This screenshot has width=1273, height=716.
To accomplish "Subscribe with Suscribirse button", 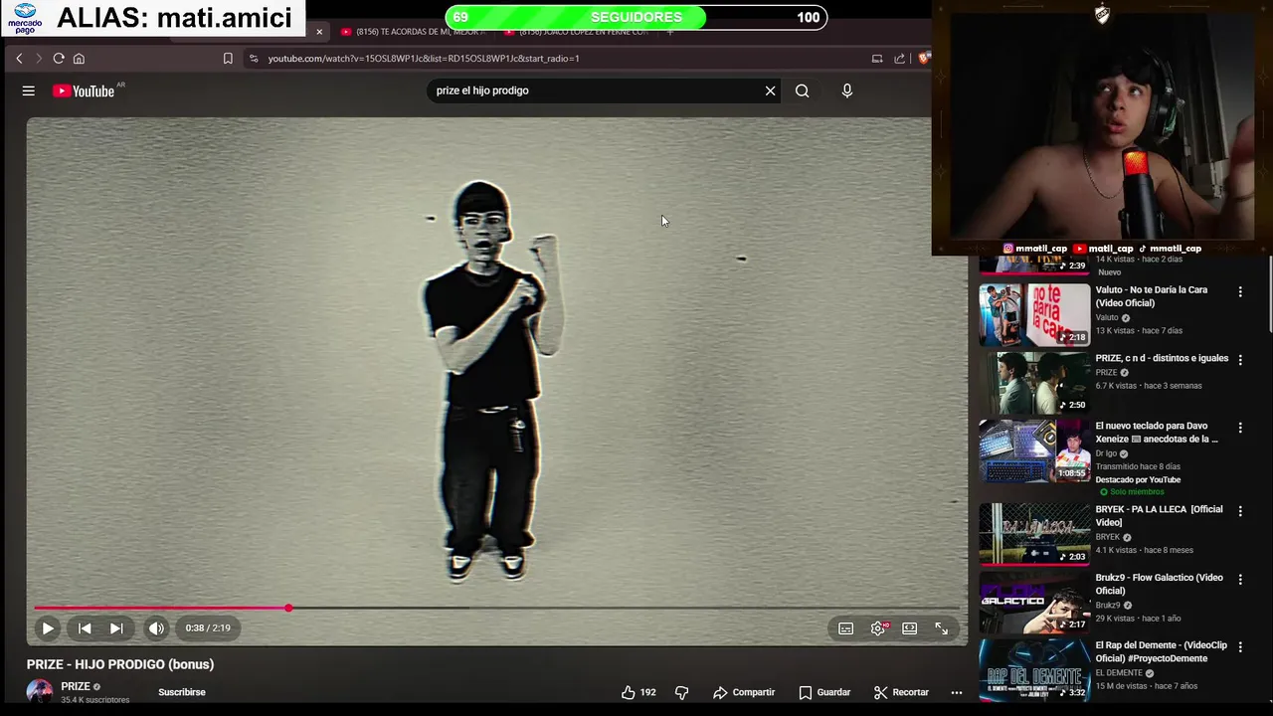I will click(182, 692).
